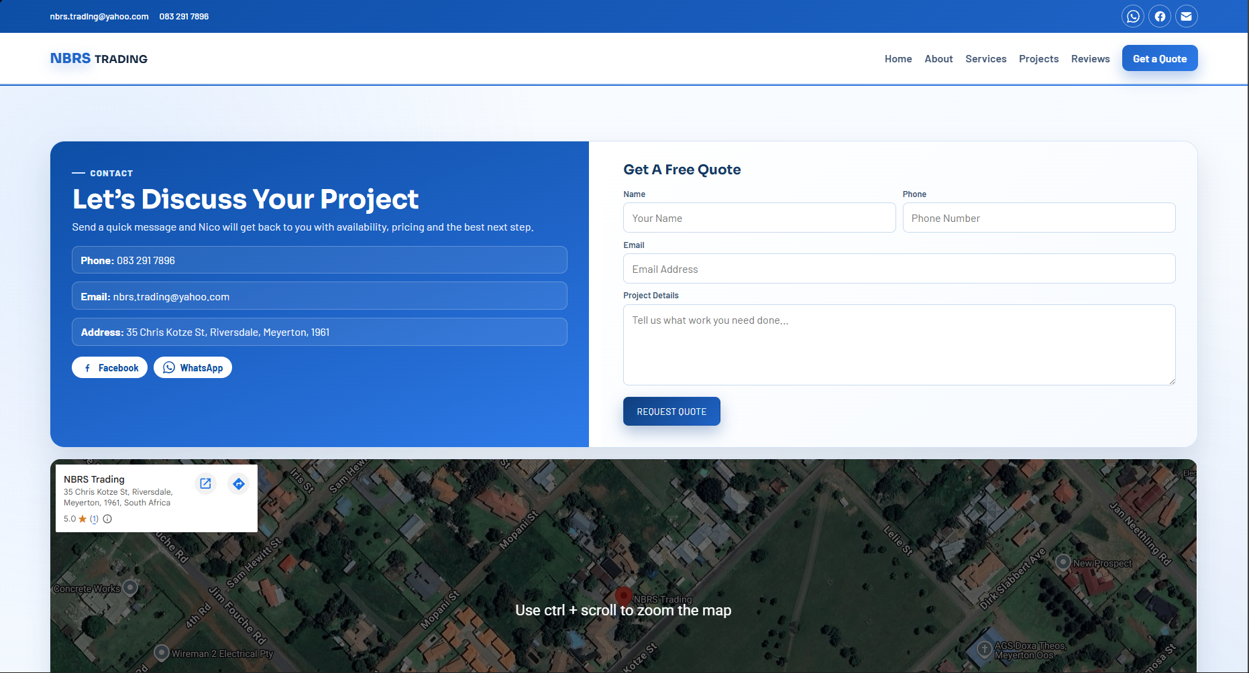Get directions icon in map card
Viewport: 1249px width, 673px height.
[239, 483]
